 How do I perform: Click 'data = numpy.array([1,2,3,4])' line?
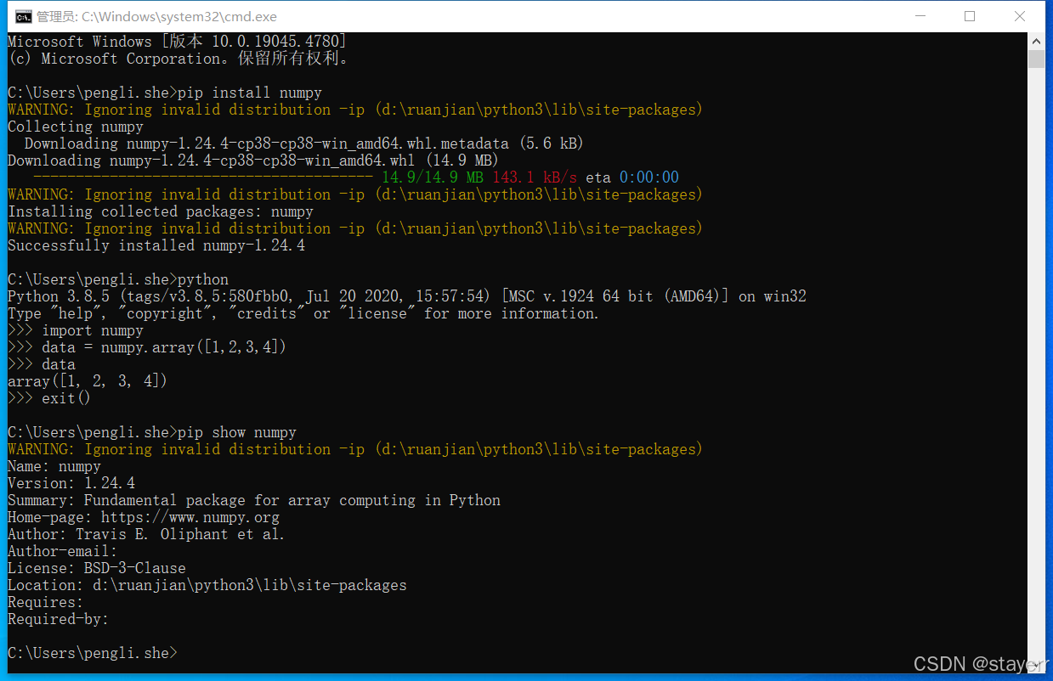tap(147, 347)
